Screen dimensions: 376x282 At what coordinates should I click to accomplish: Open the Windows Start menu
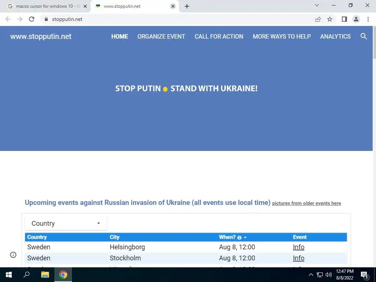[x=9, y=275]
